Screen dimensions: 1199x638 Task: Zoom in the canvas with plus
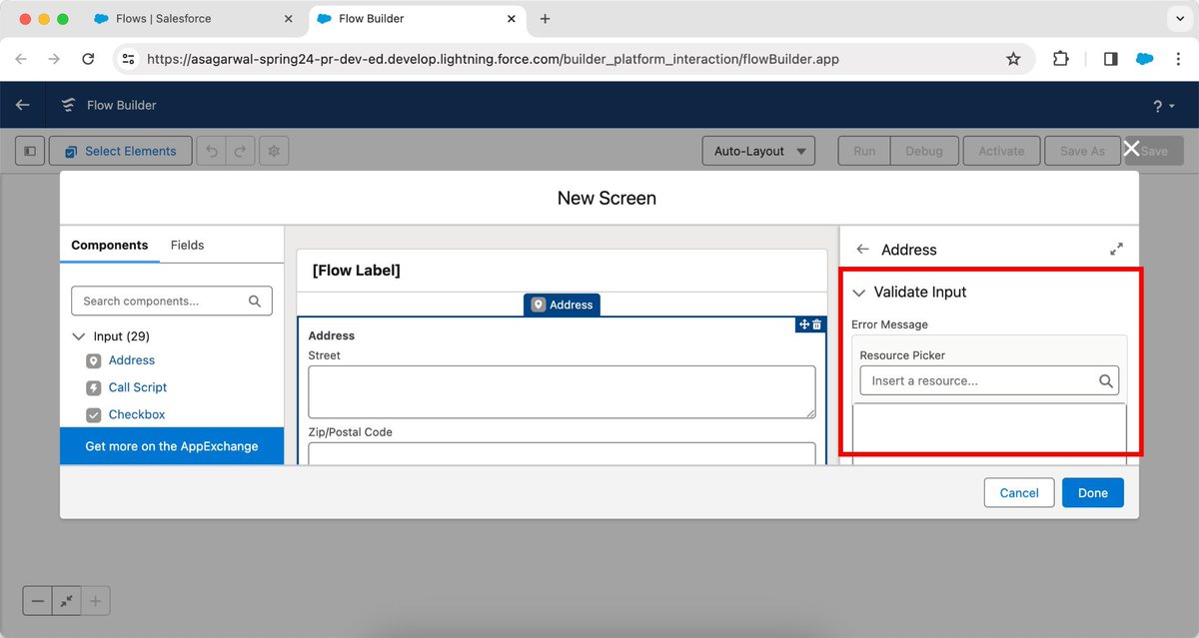(x=96, y=601)
